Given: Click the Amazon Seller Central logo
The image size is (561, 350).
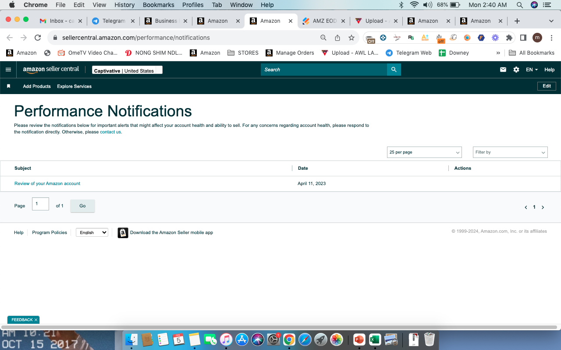Looking at the screenshot, I should (51, 69).
